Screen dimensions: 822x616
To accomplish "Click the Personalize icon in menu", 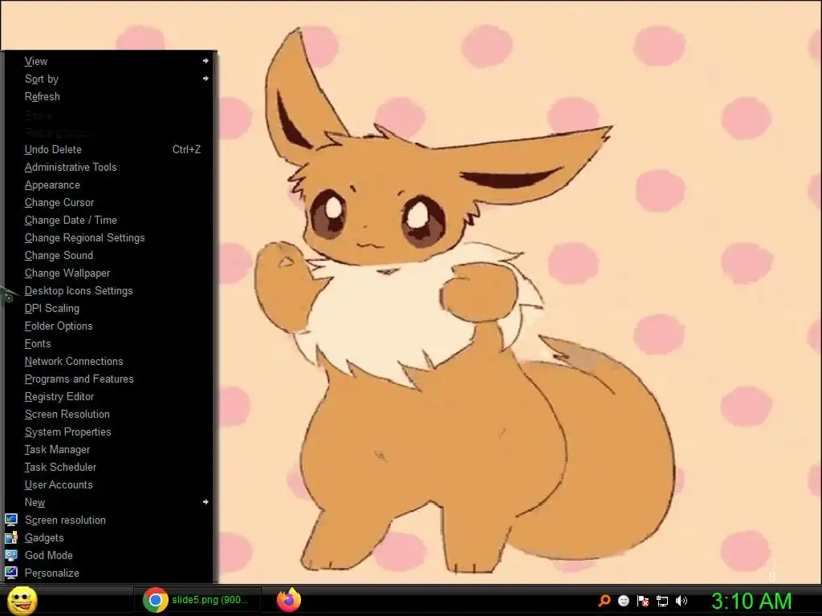I will pos(11,573).
